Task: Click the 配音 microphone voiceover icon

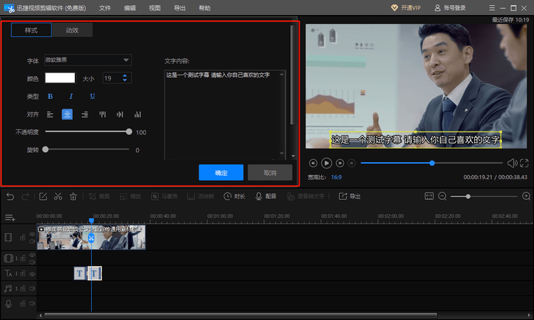Action: tap(259, 196)
